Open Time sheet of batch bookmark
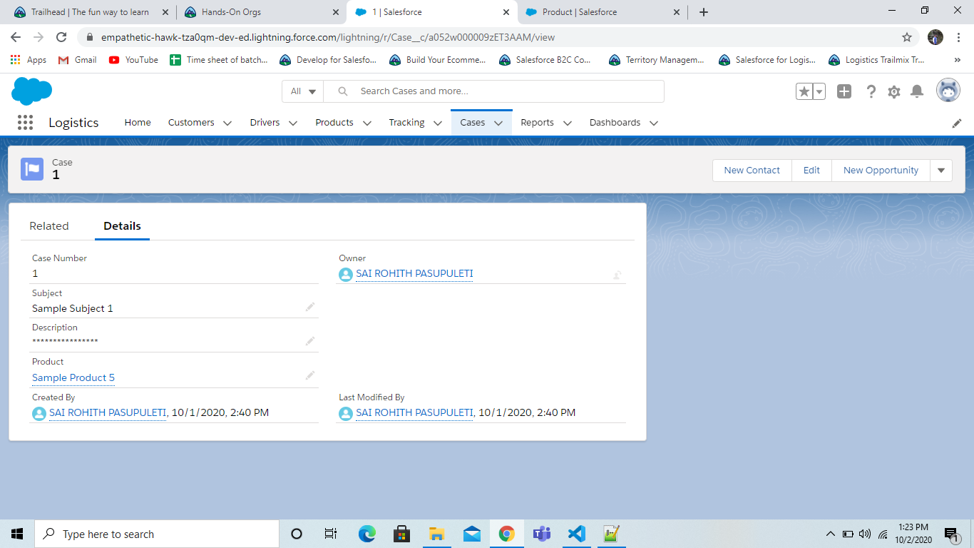974x548 pixels. click(219, 60)
